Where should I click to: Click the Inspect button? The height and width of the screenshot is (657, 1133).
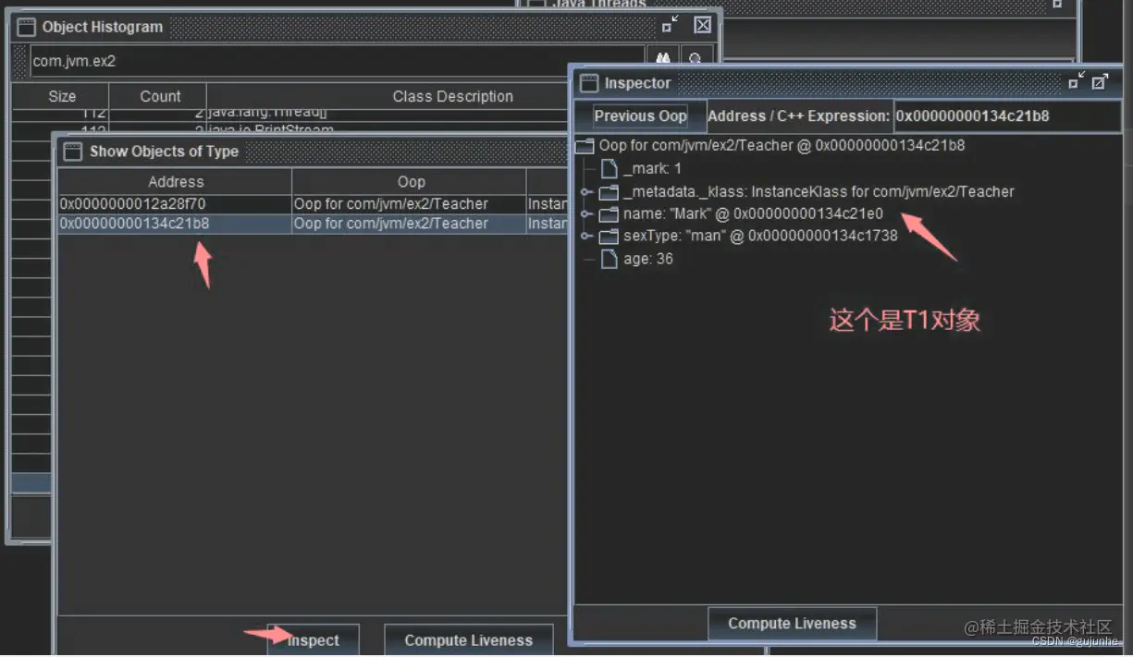click(x=313, y=640)
